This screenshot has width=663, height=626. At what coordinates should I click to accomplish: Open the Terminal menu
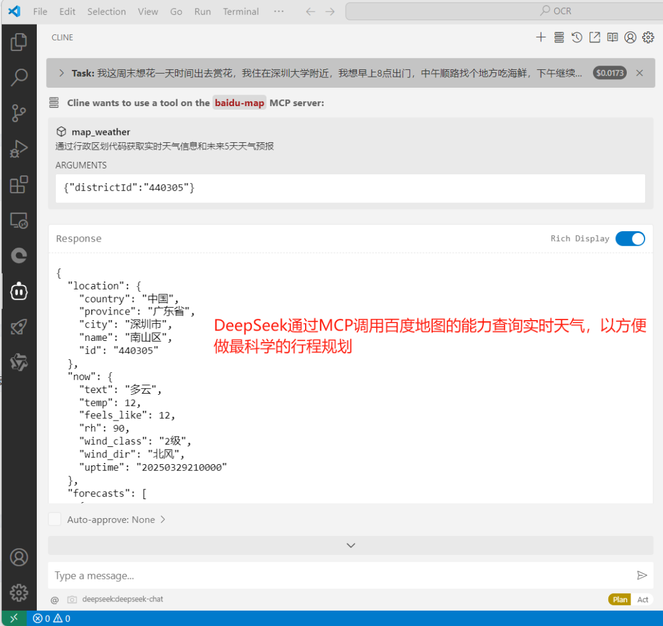tap(240, 11)
